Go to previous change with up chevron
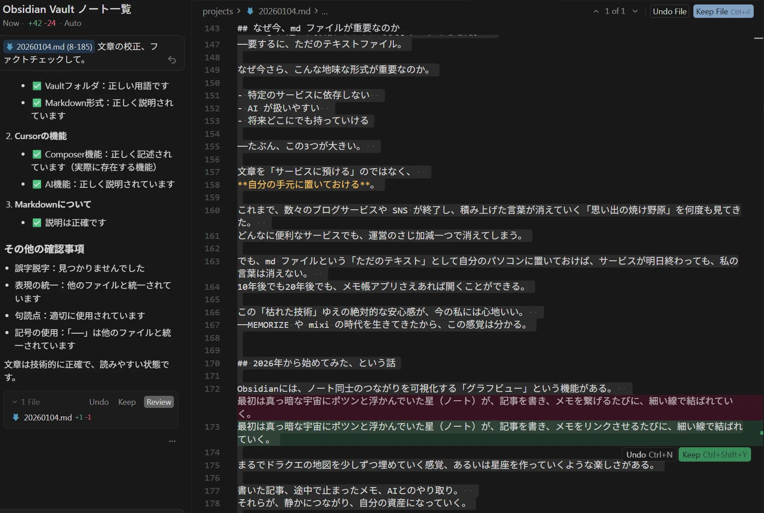 click(596, 12)
